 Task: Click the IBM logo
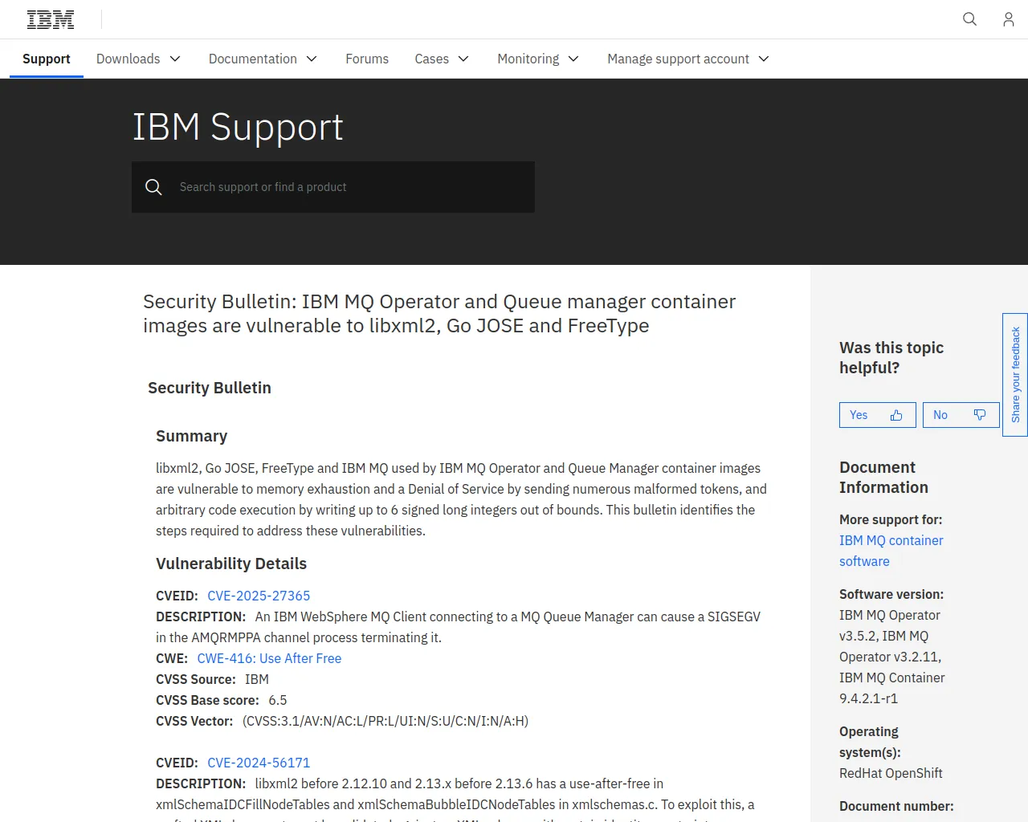(51, 19)
